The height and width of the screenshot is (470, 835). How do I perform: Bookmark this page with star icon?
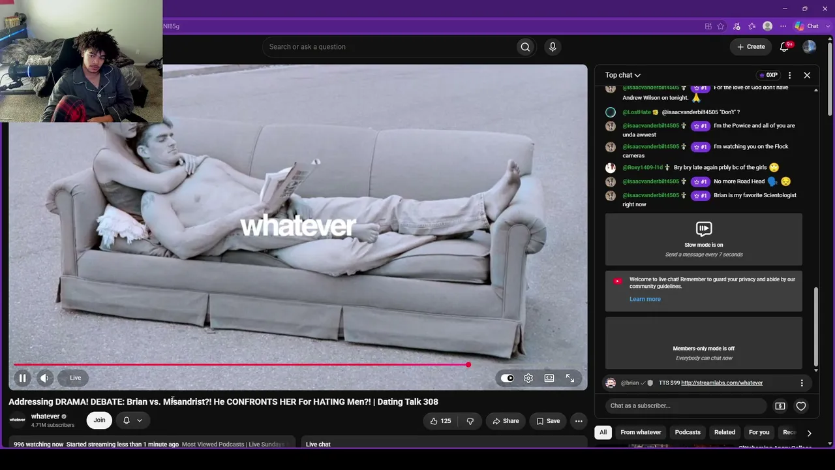click(x=721, y=26)
